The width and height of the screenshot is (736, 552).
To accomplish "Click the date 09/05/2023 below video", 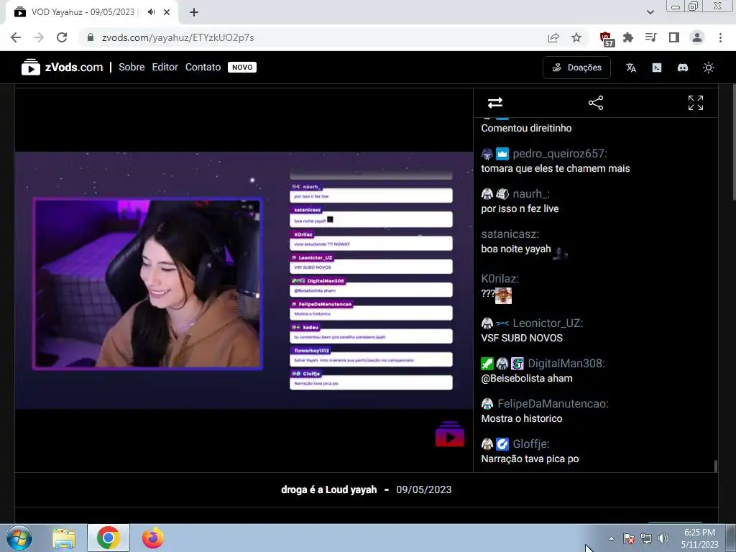I will [424, 489].
